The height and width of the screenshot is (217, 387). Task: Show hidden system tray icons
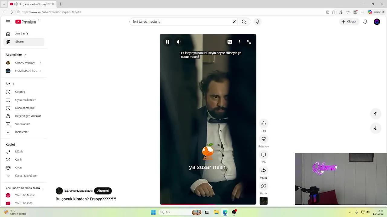tap(350, 212)
